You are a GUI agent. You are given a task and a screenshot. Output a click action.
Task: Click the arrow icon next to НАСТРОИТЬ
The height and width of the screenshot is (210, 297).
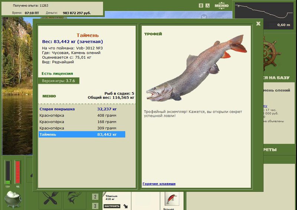point(126,206)
